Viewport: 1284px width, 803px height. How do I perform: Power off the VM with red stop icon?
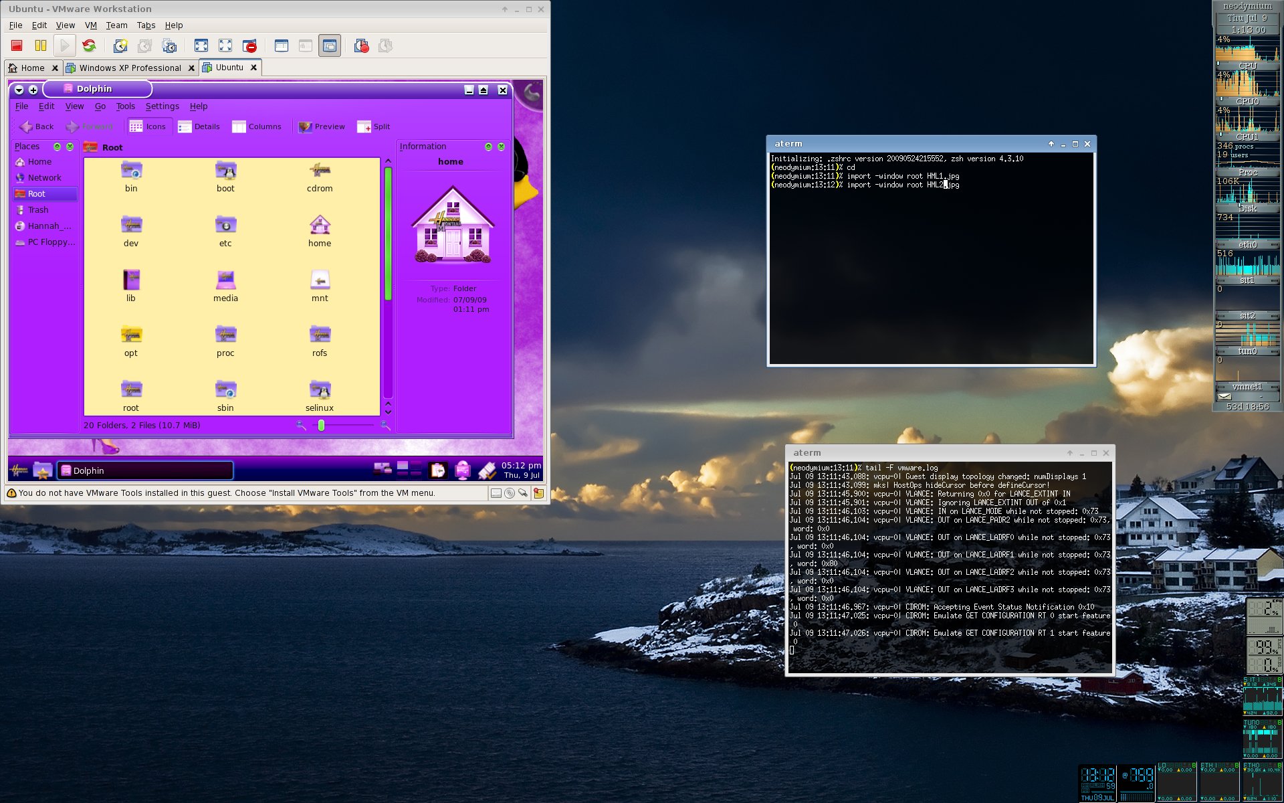[17, 46]
